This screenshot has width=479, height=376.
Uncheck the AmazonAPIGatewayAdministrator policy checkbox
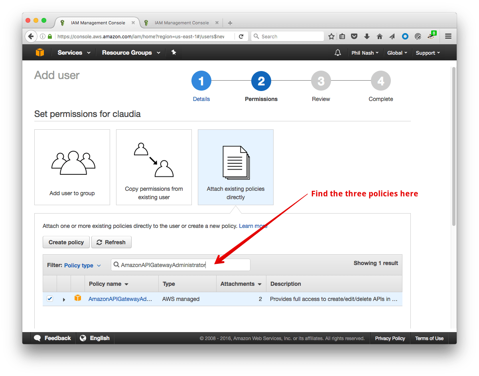50,299
